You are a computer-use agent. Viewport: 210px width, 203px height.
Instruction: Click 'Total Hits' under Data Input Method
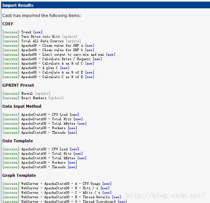tap(62, 119)
